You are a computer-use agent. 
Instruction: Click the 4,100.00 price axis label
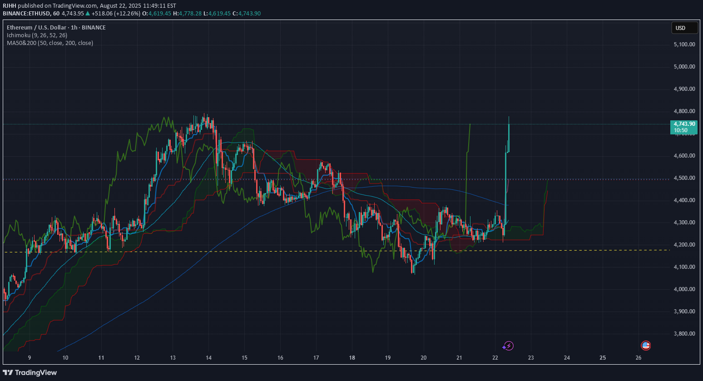coord(684,267)
